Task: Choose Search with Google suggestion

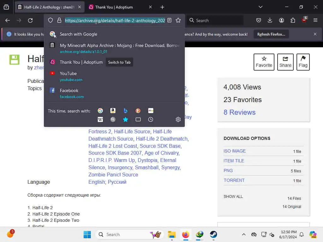Action: (114, 34)
